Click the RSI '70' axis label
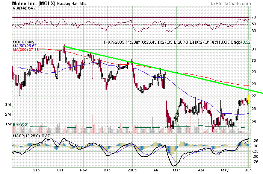263x174 pixels. (x=254, y=17)
